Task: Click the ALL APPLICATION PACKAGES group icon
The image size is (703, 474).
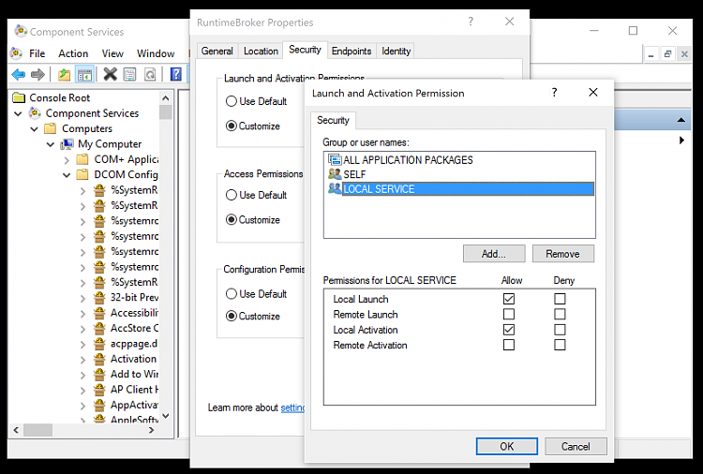Action: pyautogui.click(x=335, y=160)
